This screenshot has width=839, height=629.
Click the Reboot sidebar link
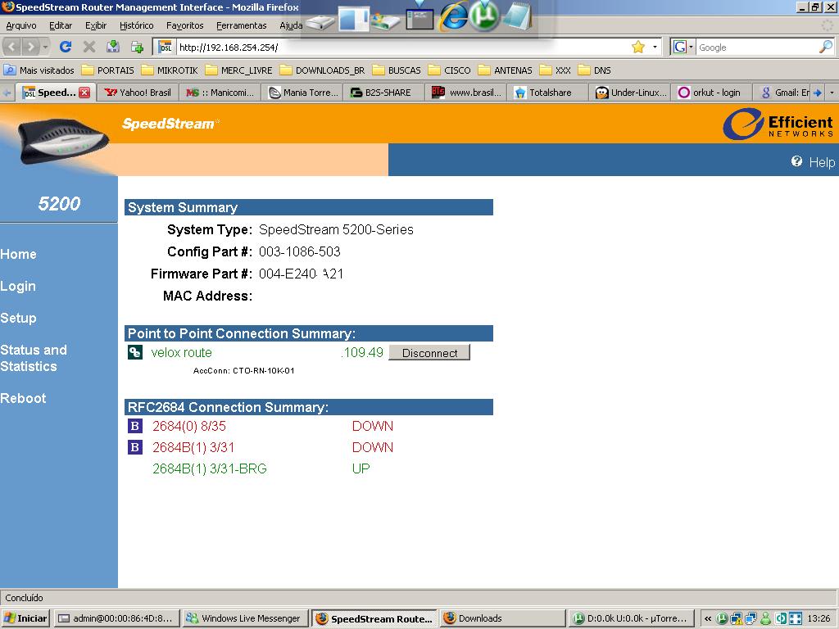(23, 398)
